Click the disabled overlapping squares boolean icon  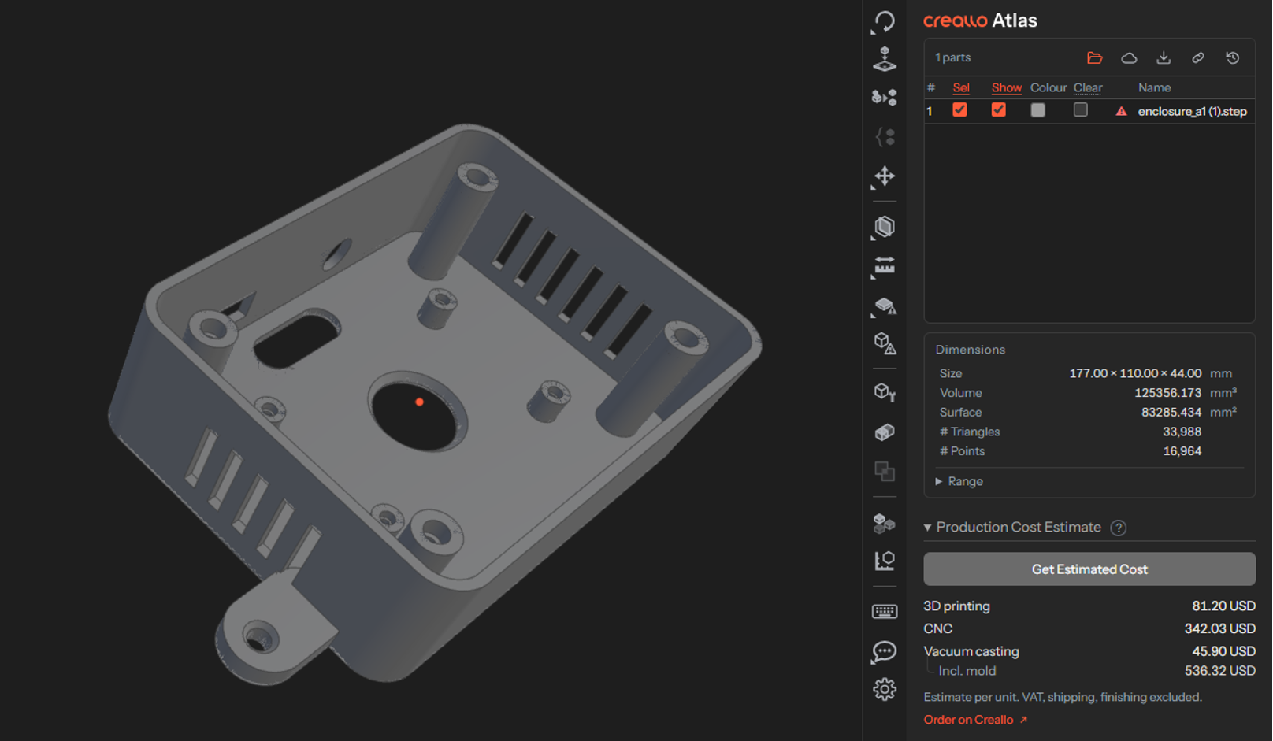point(885,471)
